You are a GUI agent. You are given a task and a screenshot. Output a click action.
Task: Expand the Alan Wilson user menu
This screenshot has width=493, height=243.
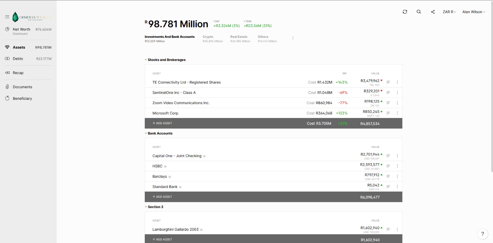point(474,12)
